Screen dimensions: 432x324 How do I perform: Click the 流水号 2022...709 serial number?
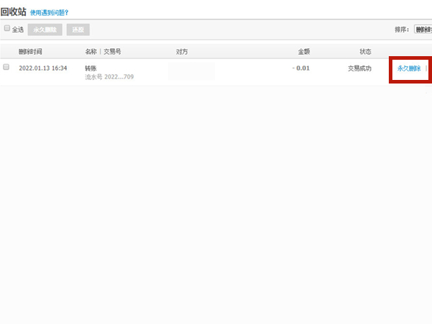[x=109, y=75]
